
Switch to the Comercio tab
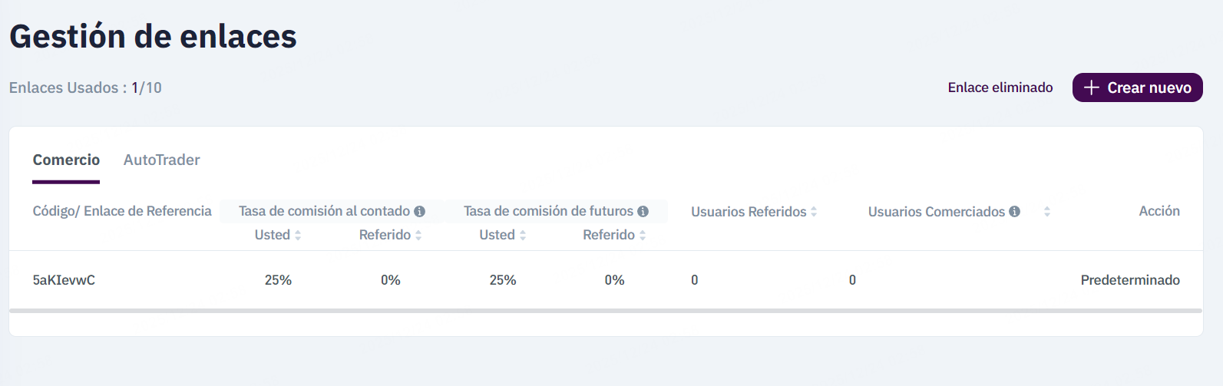pyautogui.click(x=66, y=160)
